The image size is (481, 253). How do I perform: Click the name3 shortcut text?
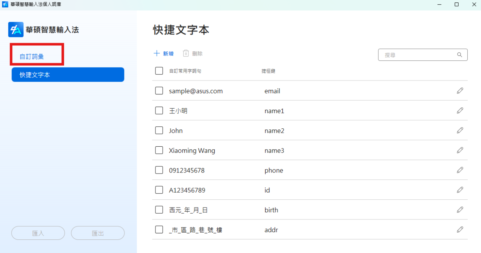pos(274,150)
